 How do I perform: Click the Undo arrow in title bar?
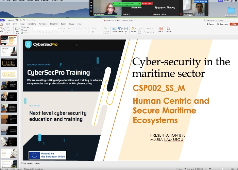[x=28, y=20]
